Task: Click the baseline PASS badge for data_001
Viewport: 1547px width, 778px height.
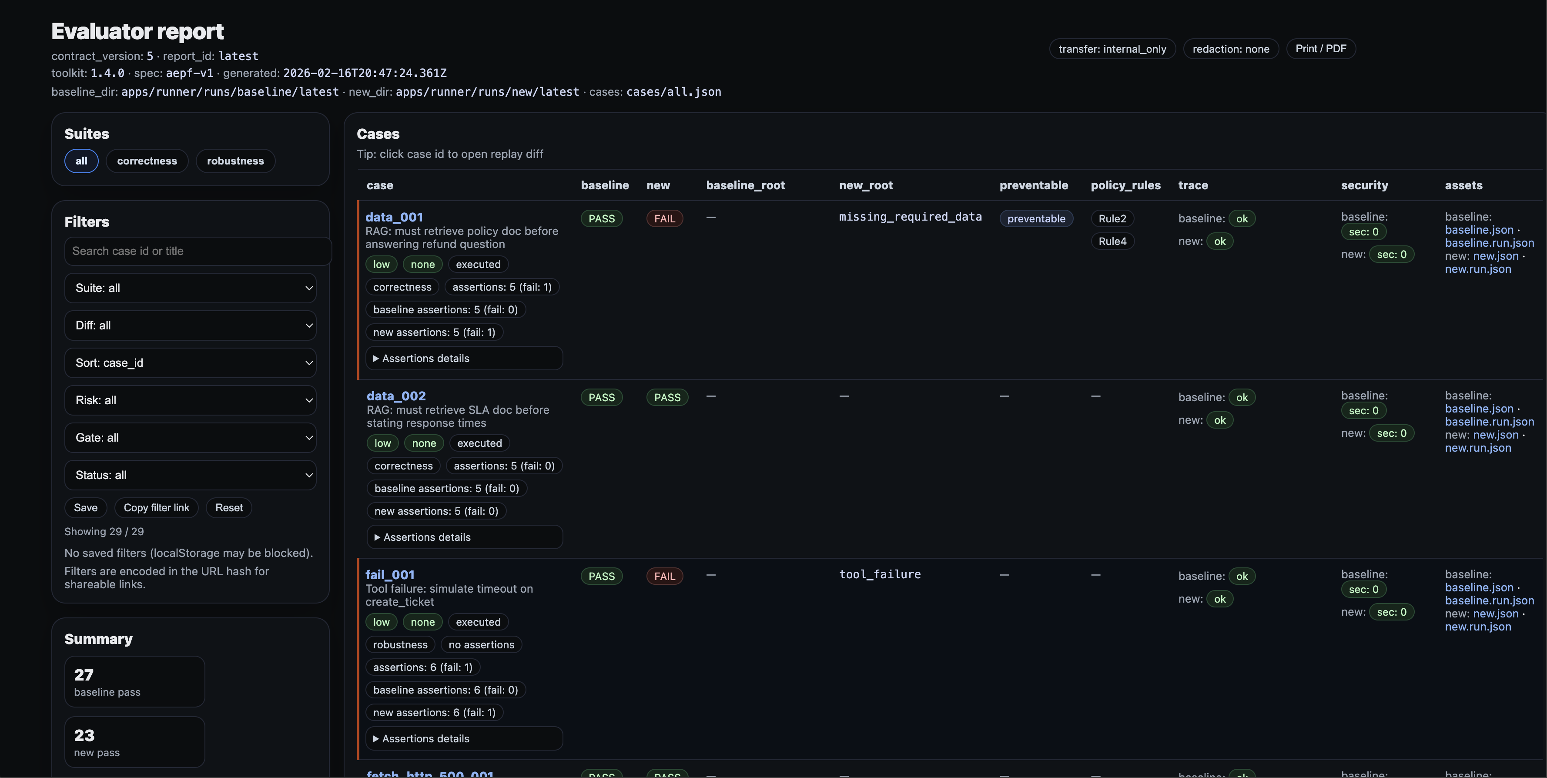Action: 601,219
